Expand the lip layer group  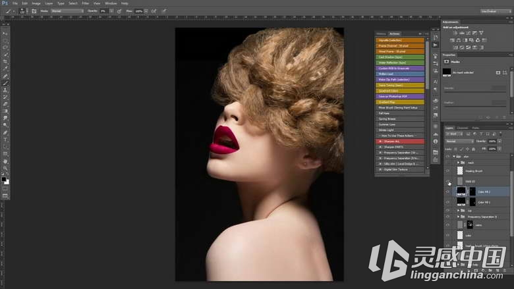[458, 211]
